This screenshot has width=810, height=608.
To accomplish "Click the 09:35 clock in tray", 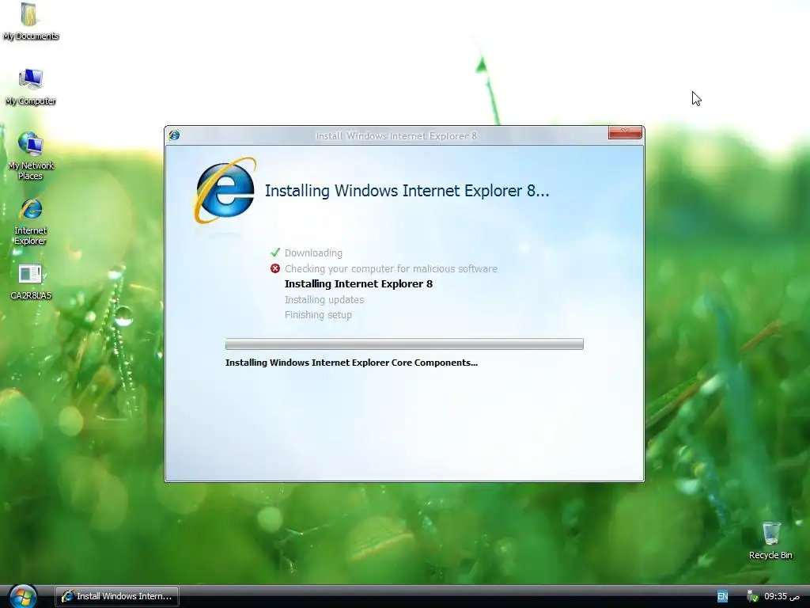I will (782, 597).
